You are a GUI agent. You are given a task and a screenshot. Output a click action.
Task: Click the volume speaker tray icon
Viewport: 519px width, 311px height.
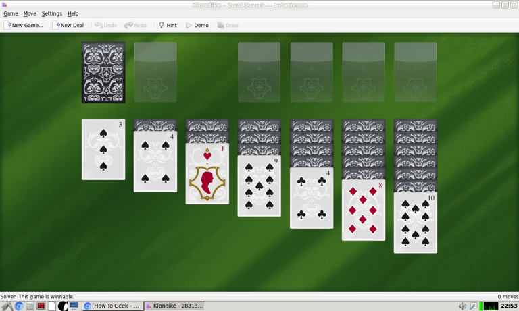click(462, 306)
